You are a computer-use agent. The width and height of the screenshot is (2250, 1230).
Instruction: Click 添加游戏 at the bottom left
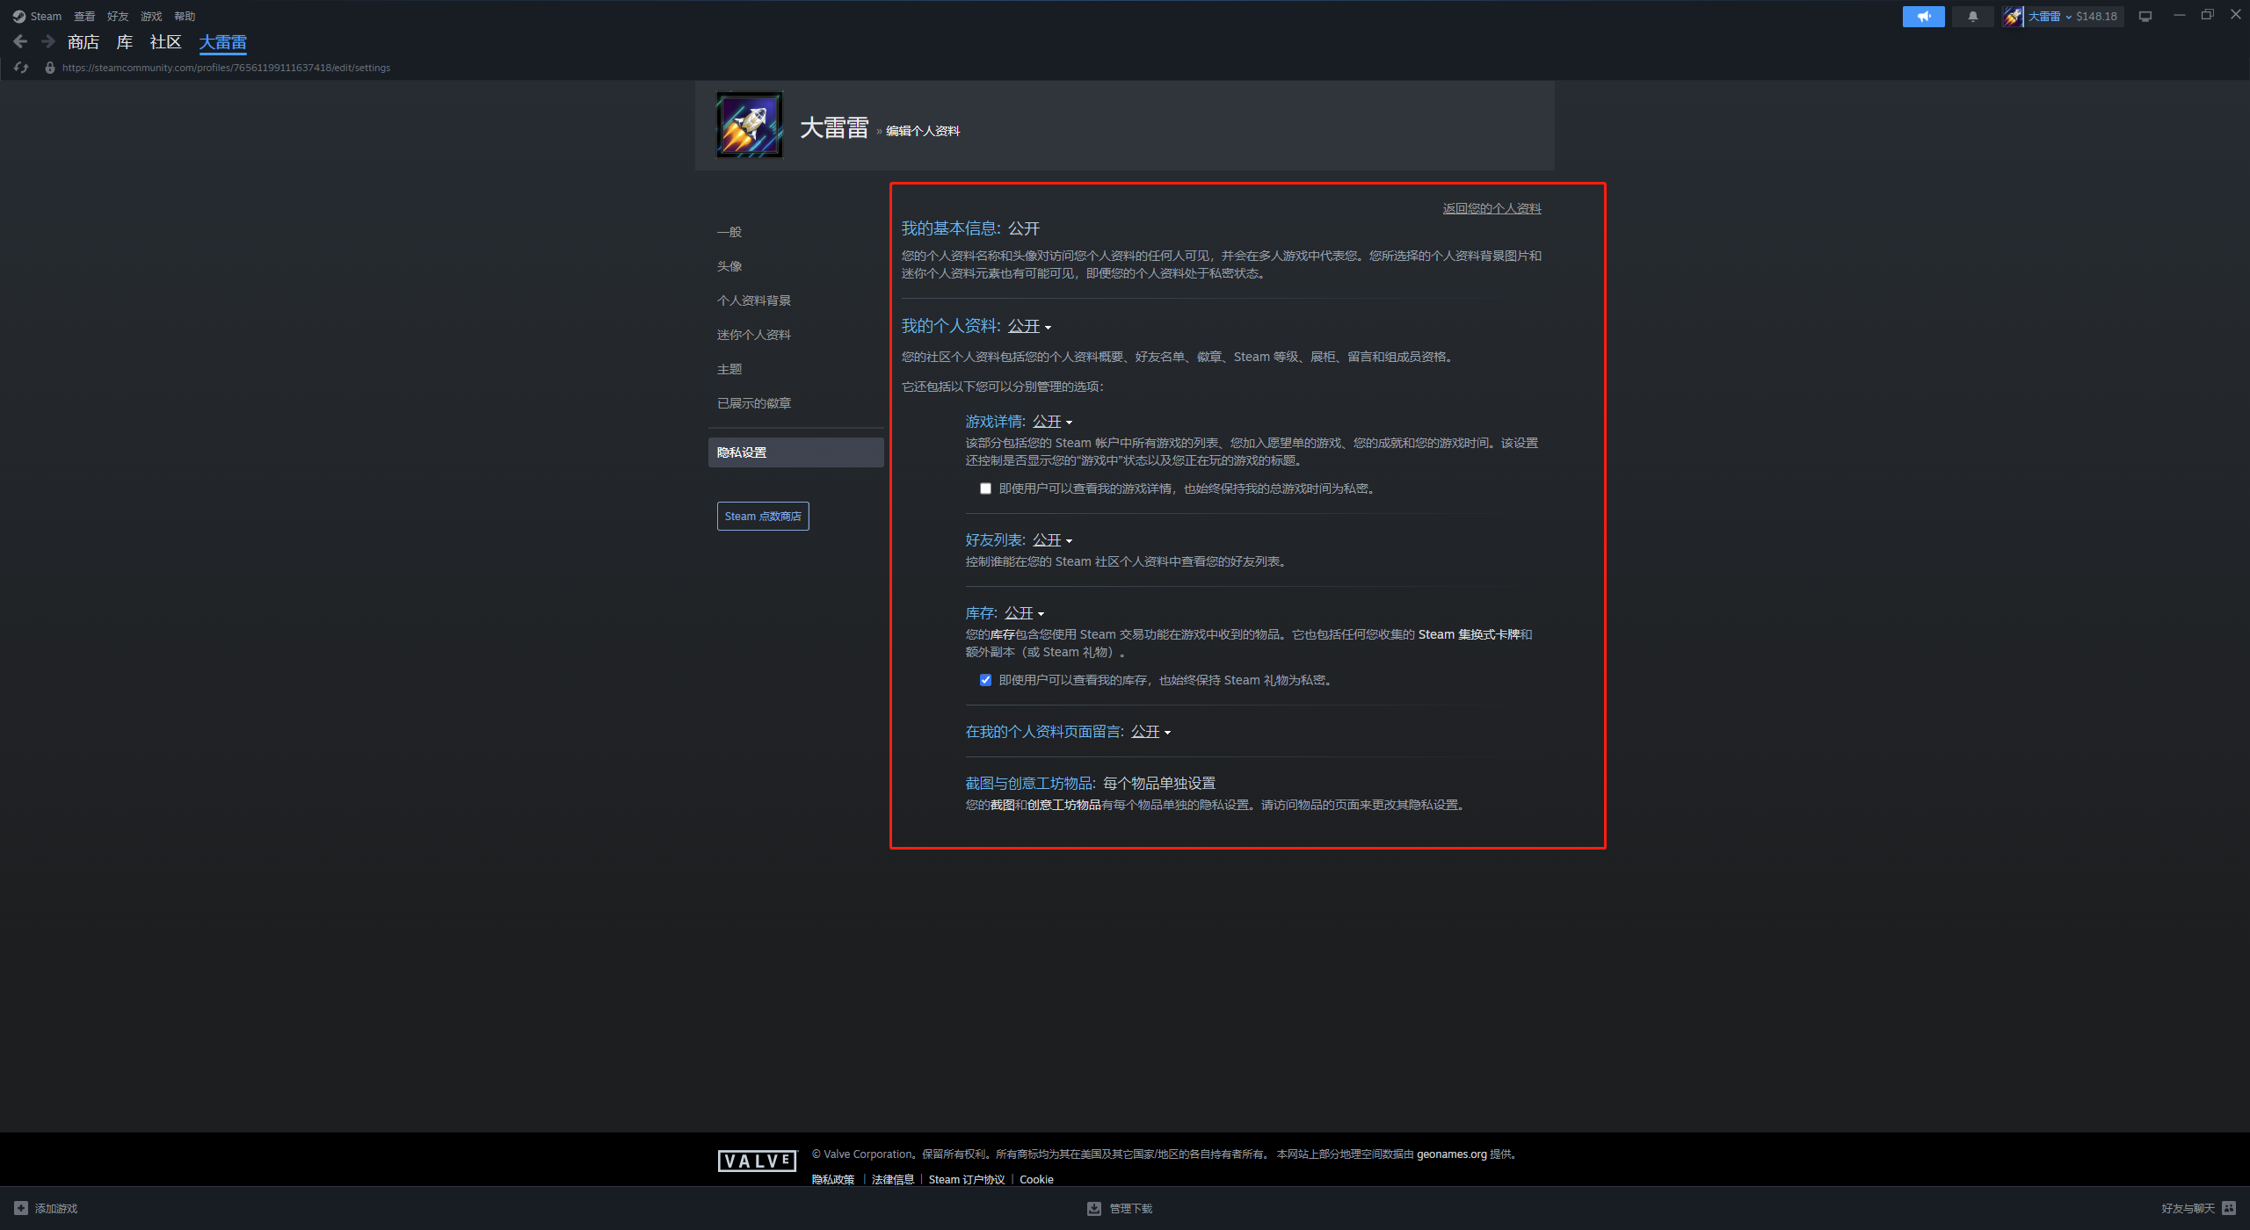point(56,1209)
